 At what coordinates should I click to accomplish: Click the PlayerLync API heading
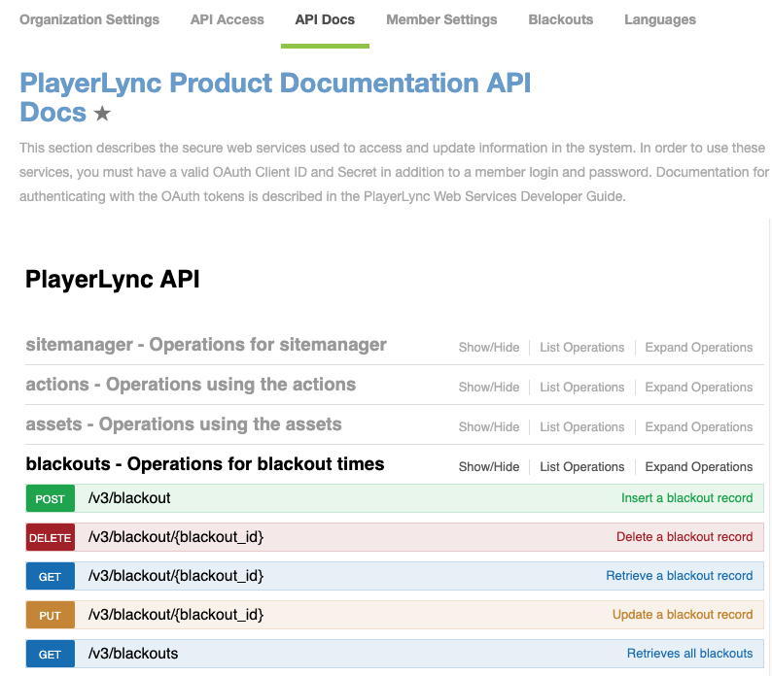point(112,280)
